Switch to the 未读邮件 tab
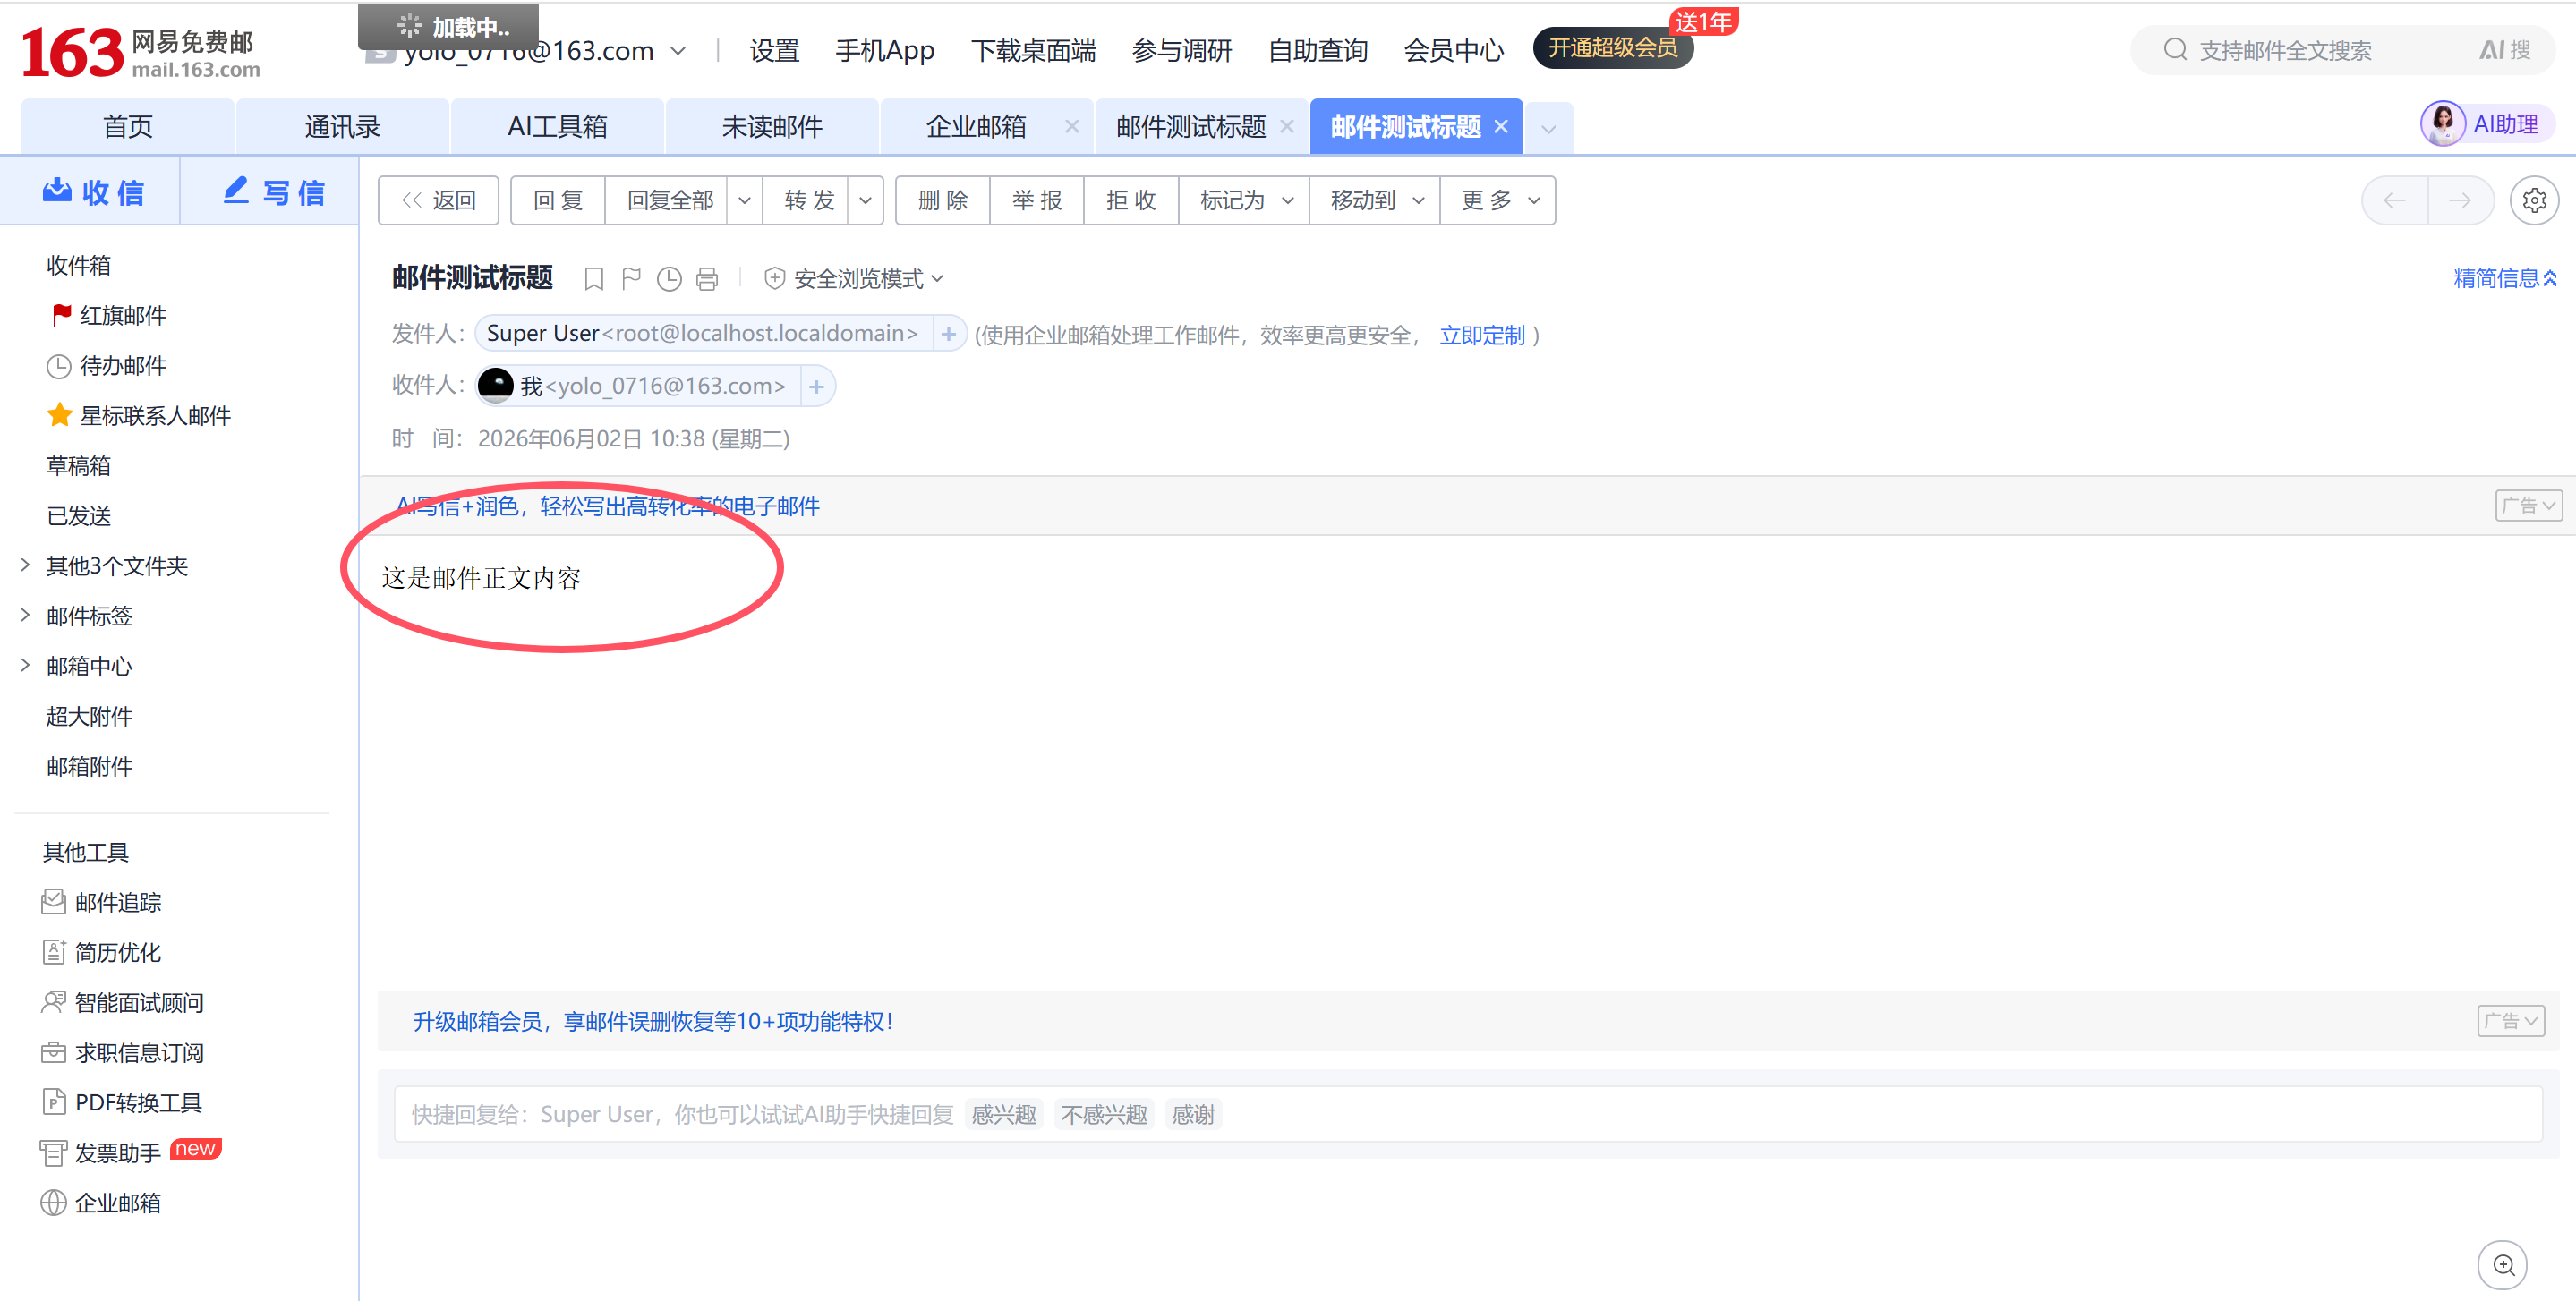The width and height of the screenshot is (2576, 1301). 772,126
